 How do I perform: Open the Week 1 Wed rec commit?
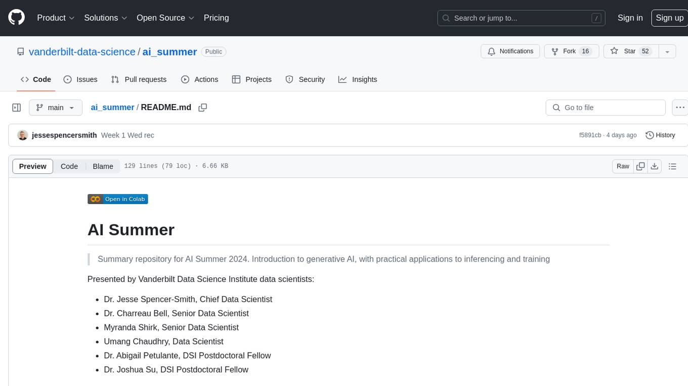[127, 135]
